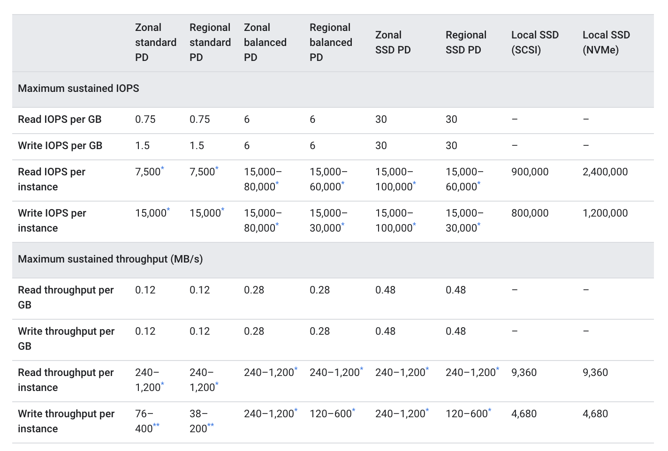The height and width of the screenshot is (451, 668).
Task: Click the 0.48 read throughput under Zonal SSD PD
Action: (x=386, y=290)
